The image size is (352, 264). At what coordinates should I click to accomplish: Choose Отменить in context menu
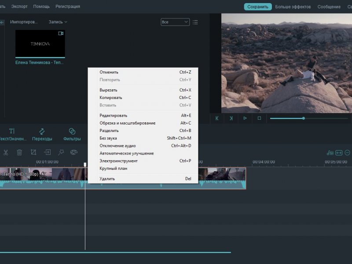(x=143, y=72)
